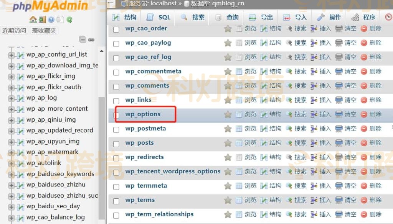Expand wp_ap_flickr_oauth tree node
Screen dimensions: 393x224
(11, 88)
